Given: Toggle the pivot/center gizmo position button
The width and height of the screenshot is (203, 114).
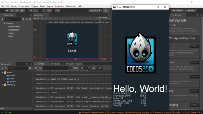Looking at the screenshot, I should (x=31, y=10).
